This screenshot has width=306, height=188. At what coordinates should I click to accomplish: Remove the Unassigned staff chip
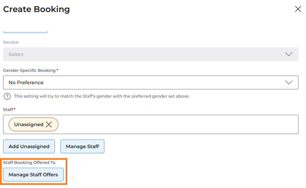tap(49, 124)
